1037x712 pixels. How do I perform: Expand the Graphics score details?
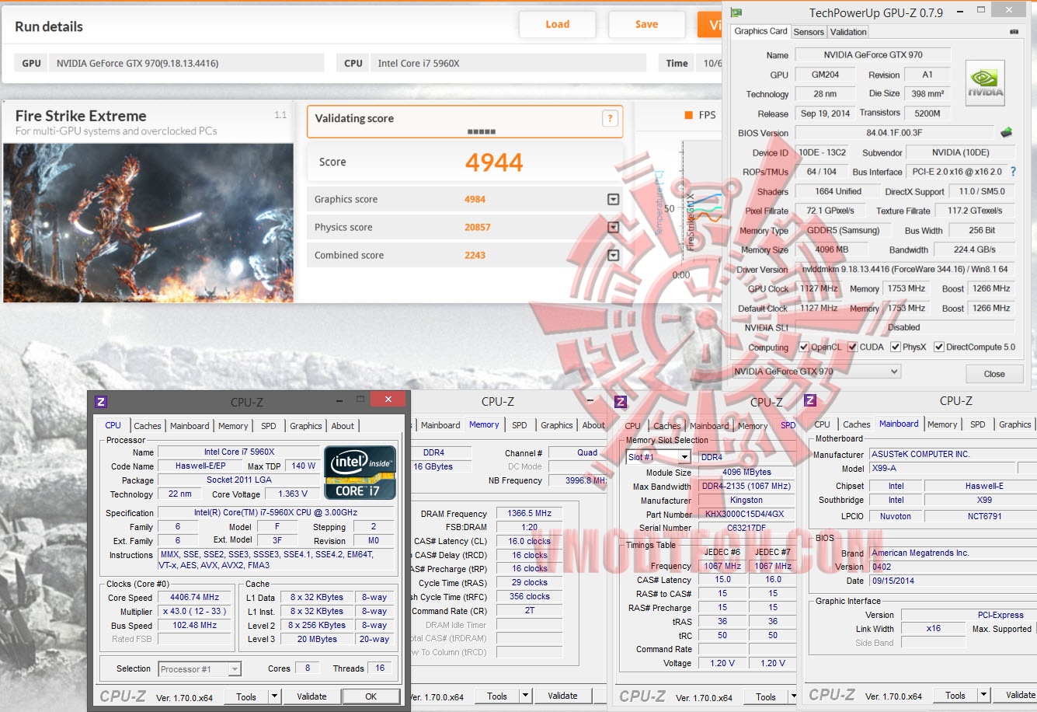[x=613, y=200]
